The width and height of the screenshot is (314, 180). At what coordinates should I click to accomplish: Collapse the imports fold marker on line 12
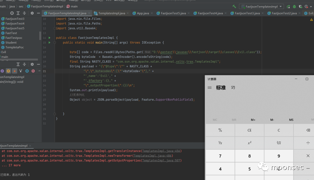pos(55,28)
